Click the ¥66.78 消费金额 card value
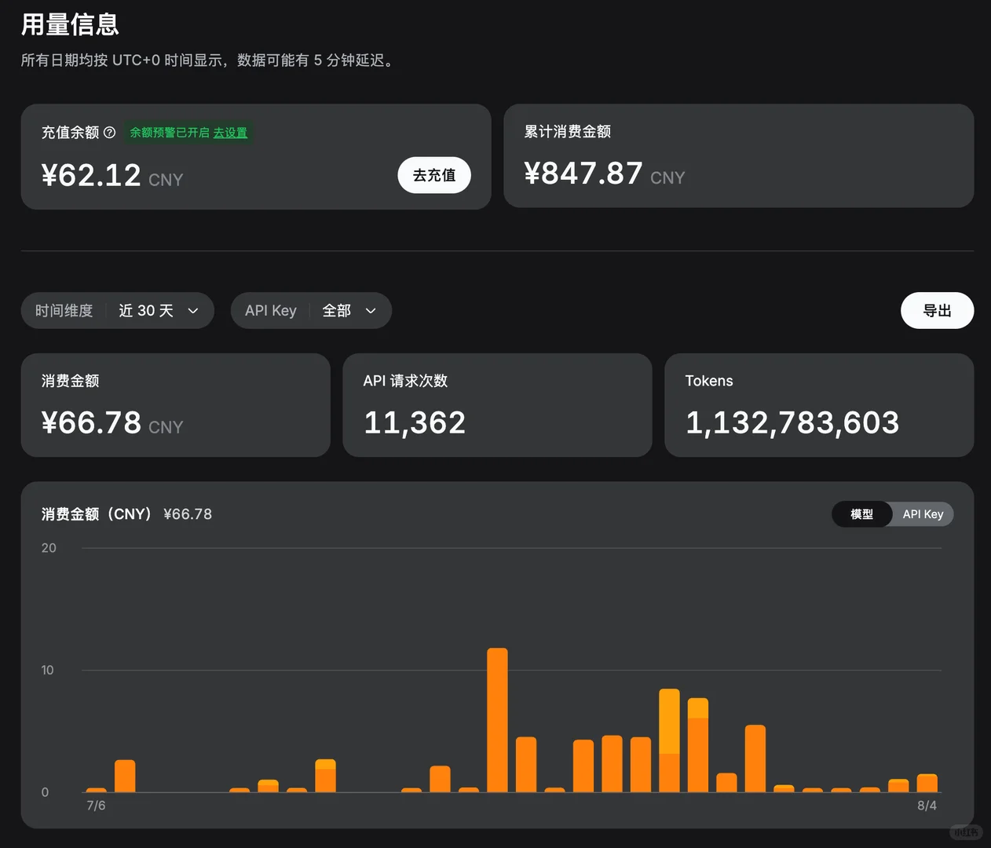 click(91, 422)
